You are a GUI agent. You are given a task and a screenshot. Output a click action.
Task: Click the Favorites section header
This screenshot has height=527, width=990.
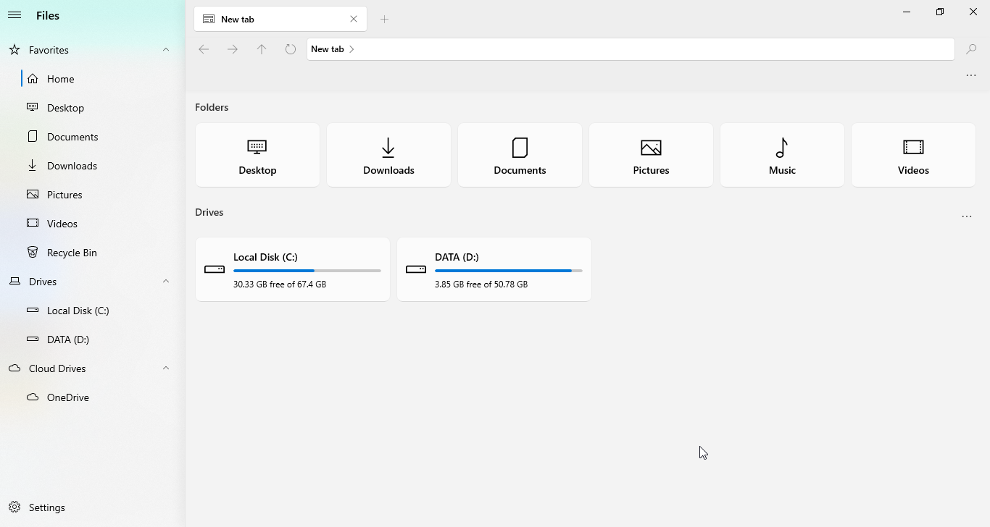coord(93,50)
